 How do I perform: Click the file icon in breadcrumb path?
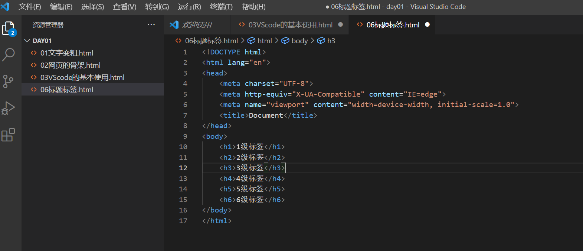(x=178, y=40)
